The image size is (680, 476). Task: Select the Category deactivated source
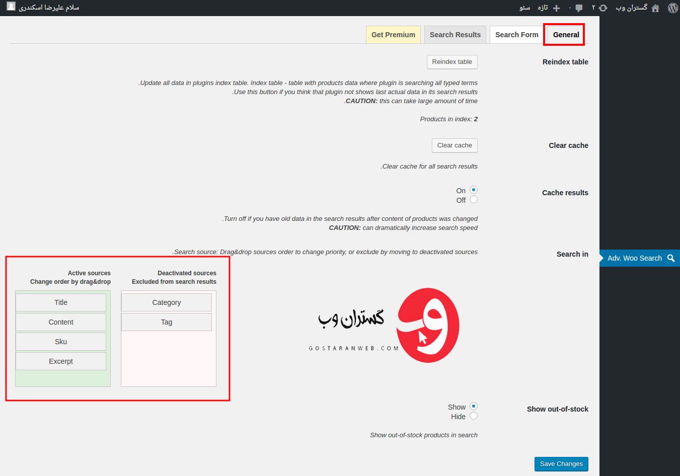pyautogui.click(x=167, y=302)
